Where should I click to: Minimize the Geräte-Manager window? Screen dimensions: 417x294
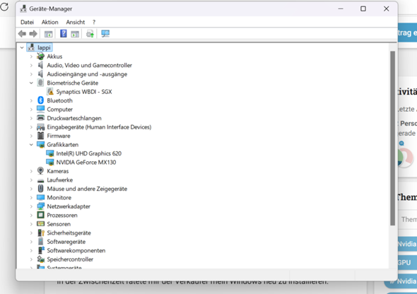341,8
